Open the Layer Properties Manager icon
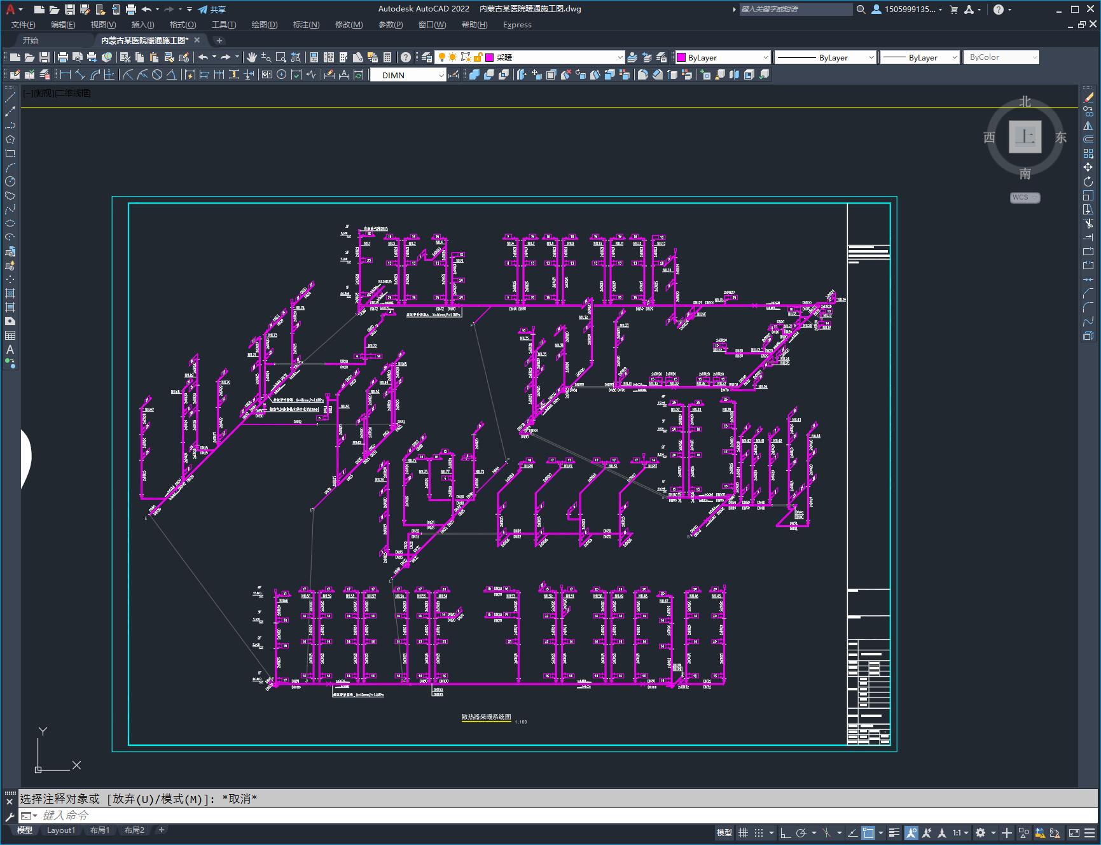This screenshot has height=845, width=1101. 427,57
